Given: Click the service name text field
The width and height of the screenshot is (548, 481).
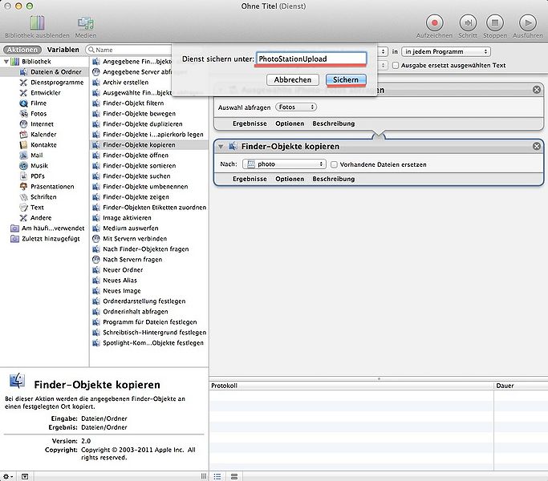Looking at the screenshot, I should pyautogui.click(x=311, y=59).
